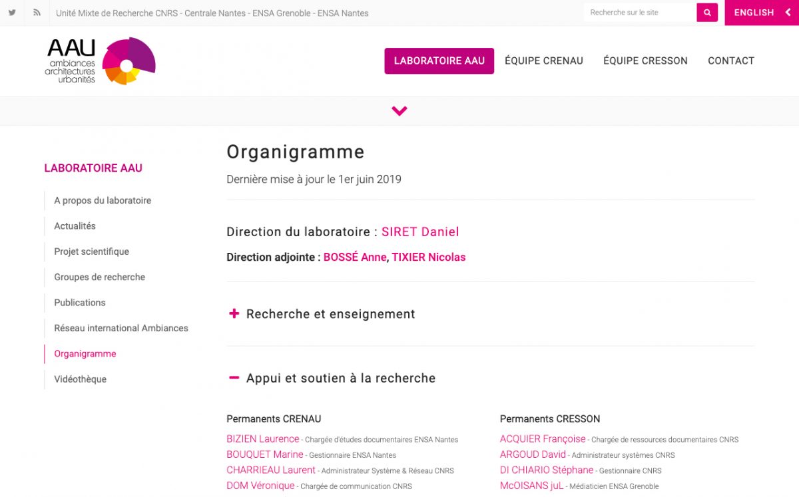Open Groupes de recherche in the sidebar
Viewport: 799px width, 497px height.
pos(99,277)
